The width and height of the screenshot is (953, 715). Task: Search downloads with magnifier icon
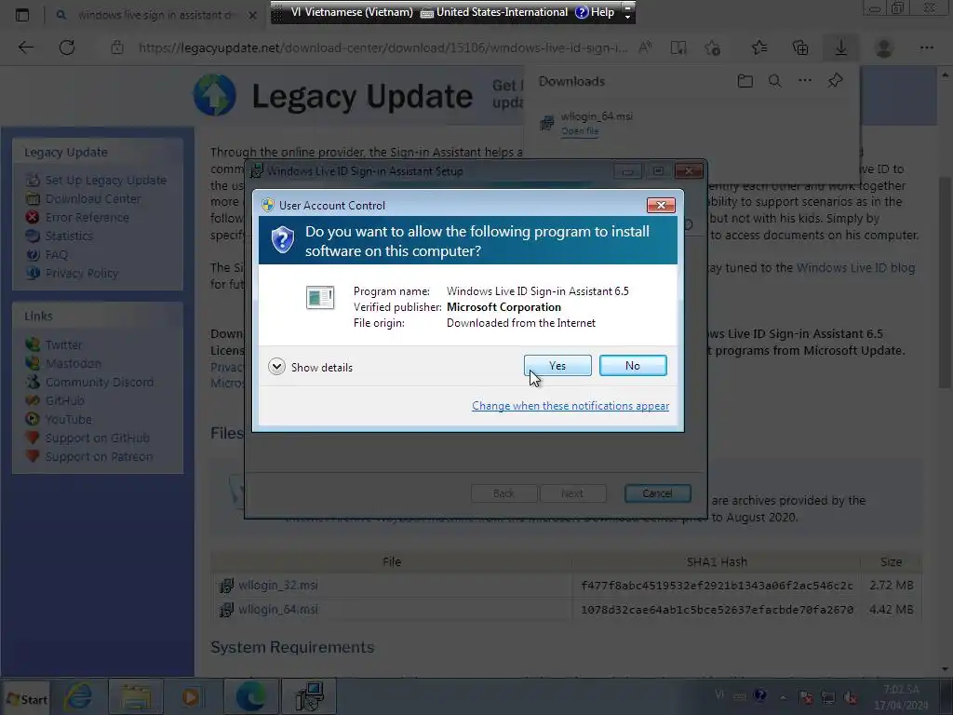click(775, 81)
